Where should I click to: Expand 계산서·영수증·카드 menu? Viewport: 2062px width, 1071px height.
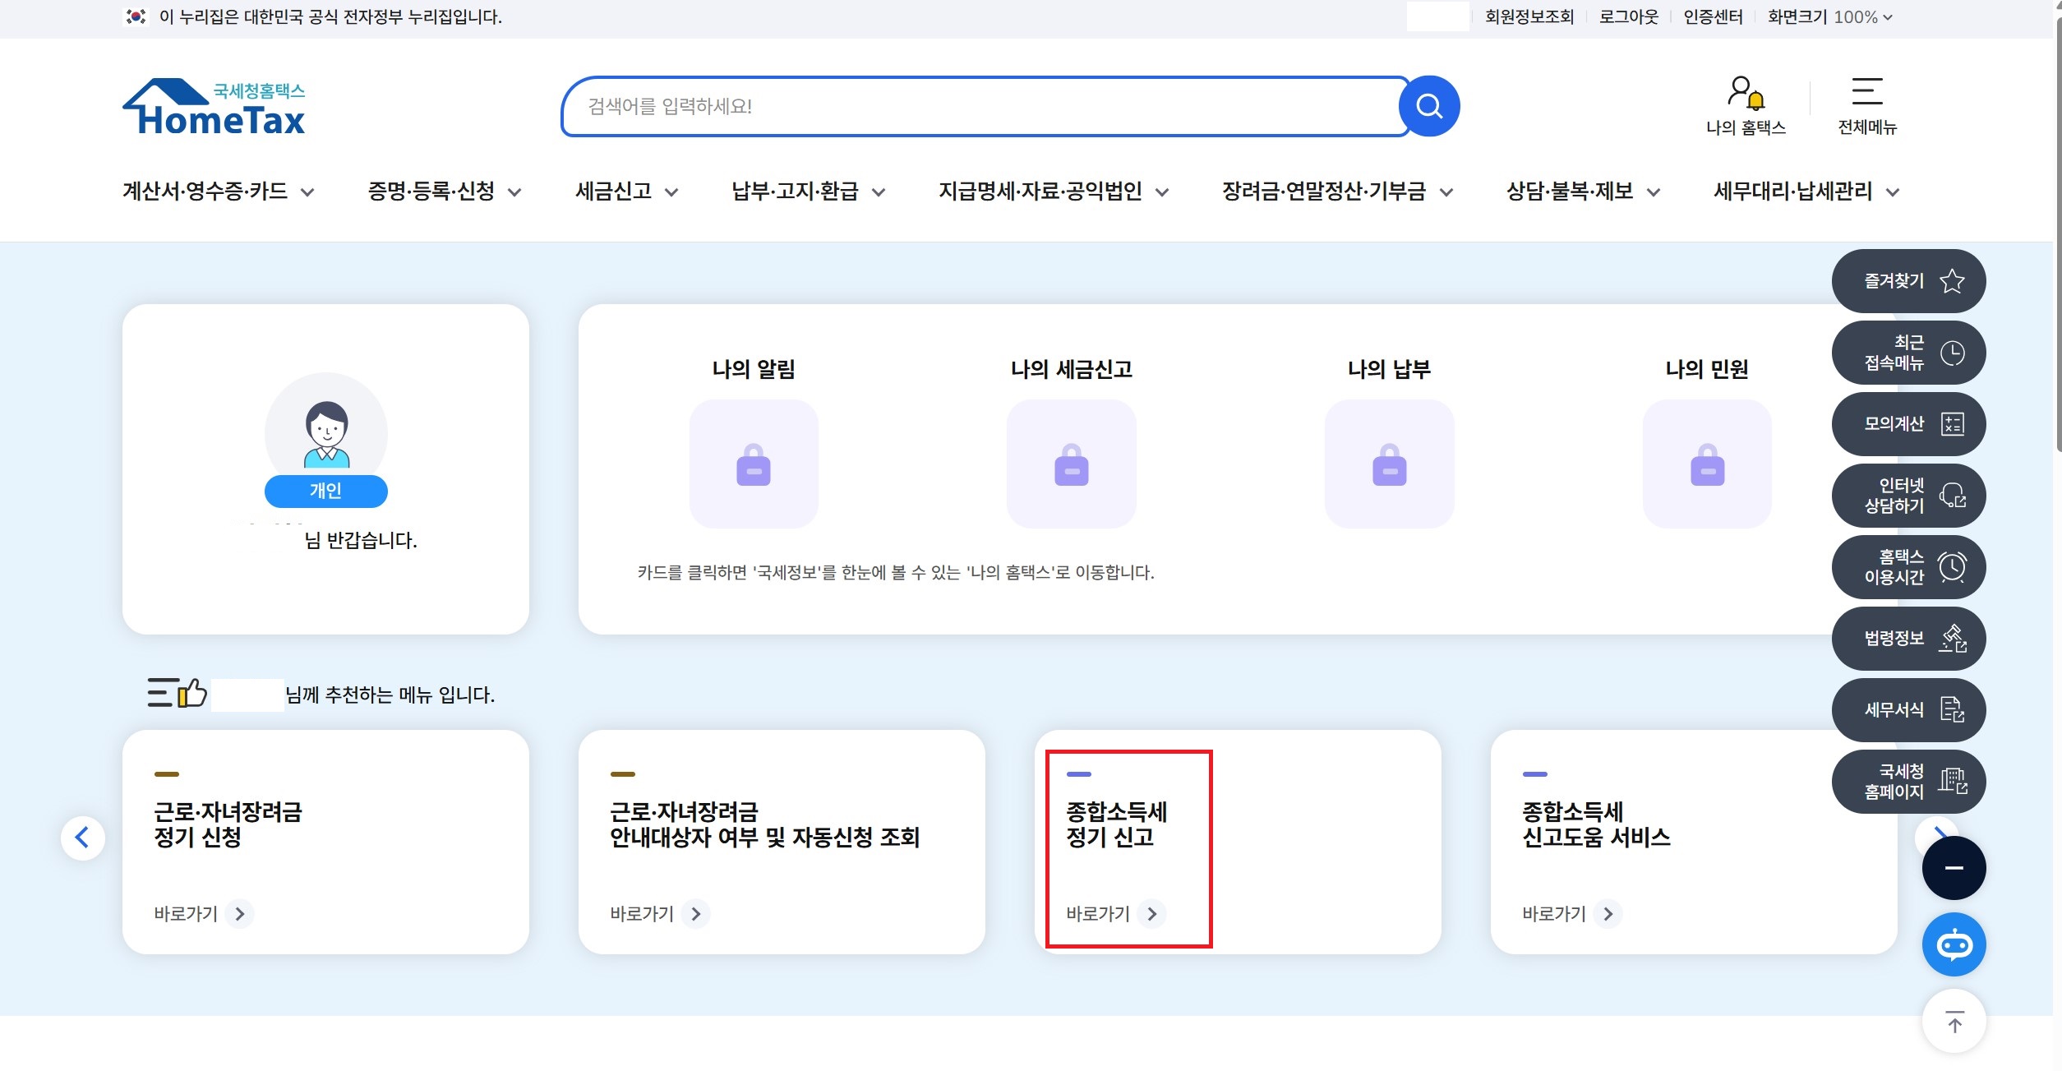click(218, 192)
